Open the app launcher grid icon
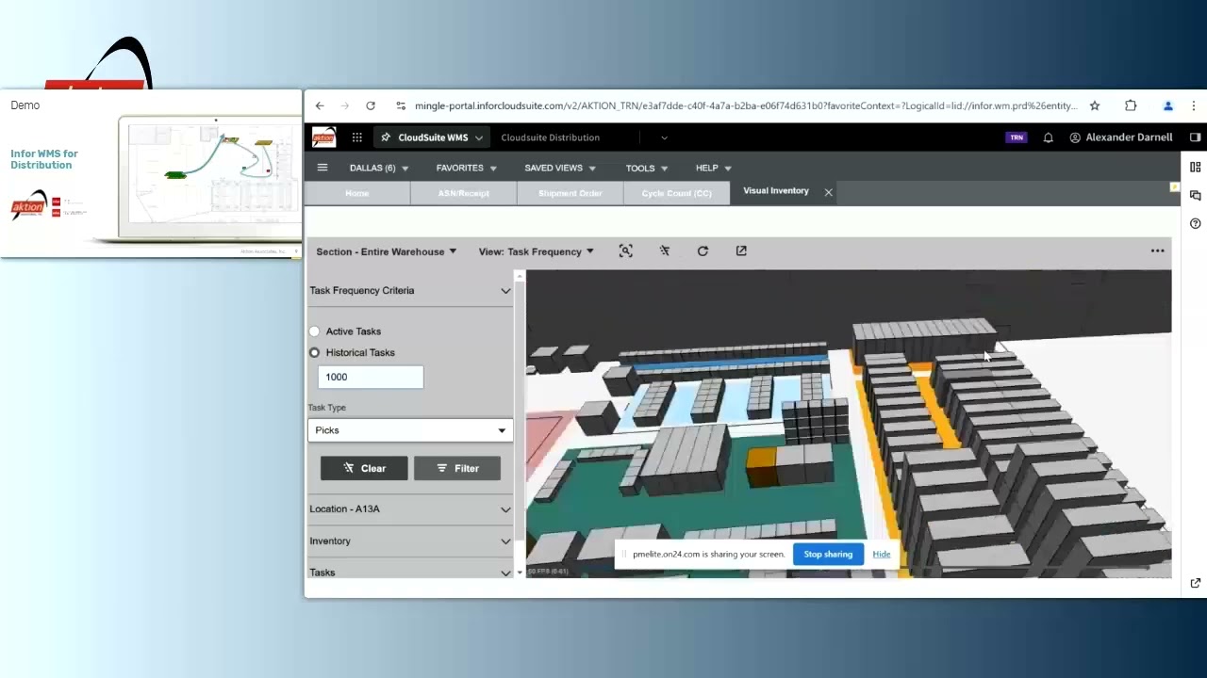 coord(356,137)
